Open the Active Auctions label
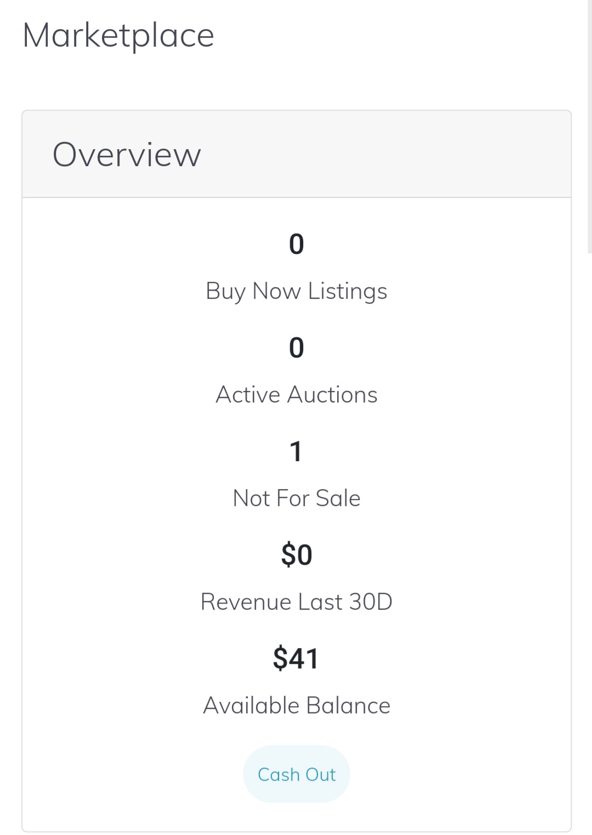This screenshot has width=592, height=835. click(297, 395)
